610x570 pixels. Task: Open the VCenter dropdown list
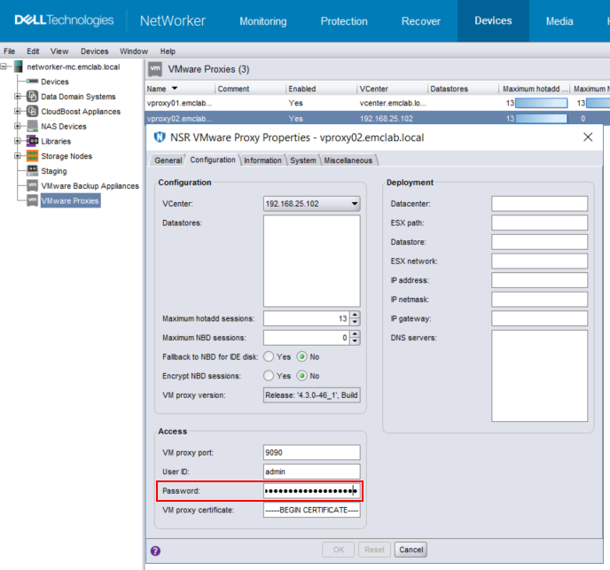pyautogui.click(x=355, y=204)
